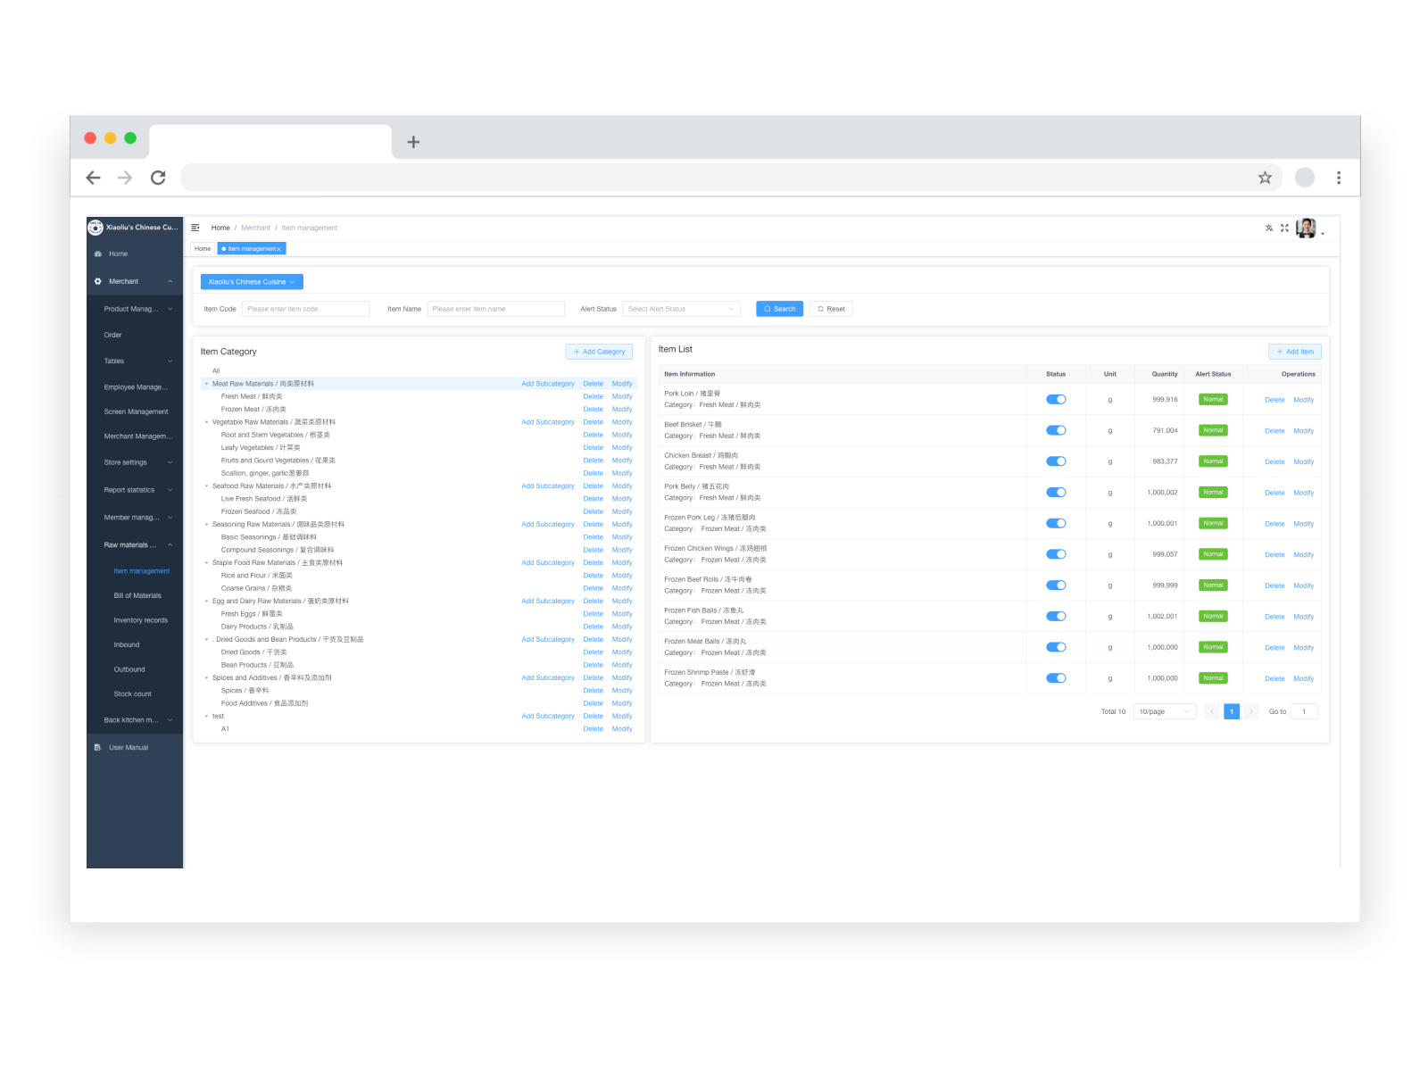Close the Item management tab
The width and height of the screenshot is (1428, 1071).
pos(278,249)
